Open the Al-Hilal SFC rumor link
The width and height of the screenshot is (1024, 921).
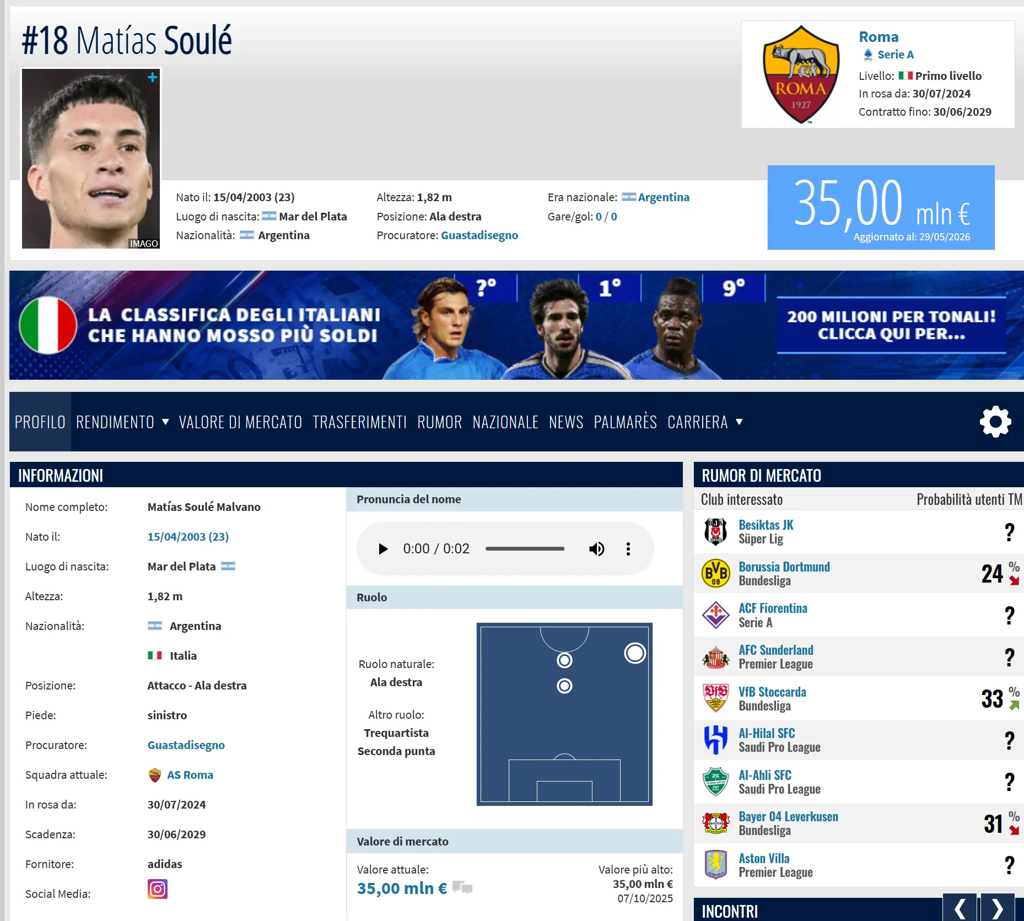[x=767, y=733]
